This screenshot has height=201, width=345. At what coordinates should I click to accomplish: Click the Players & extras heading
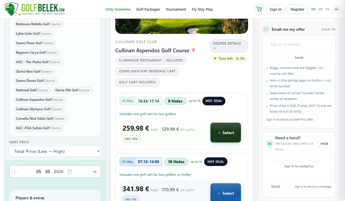pos(30,198)
